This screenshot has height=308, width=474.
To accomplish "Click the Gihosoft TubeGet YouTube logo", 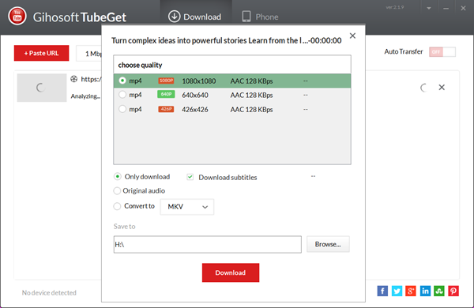I will (17, 16).
